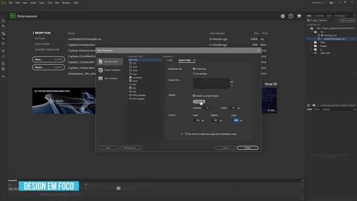Select the Site Templates category
This screenshot has width=357, height=201.
[110, 78]
